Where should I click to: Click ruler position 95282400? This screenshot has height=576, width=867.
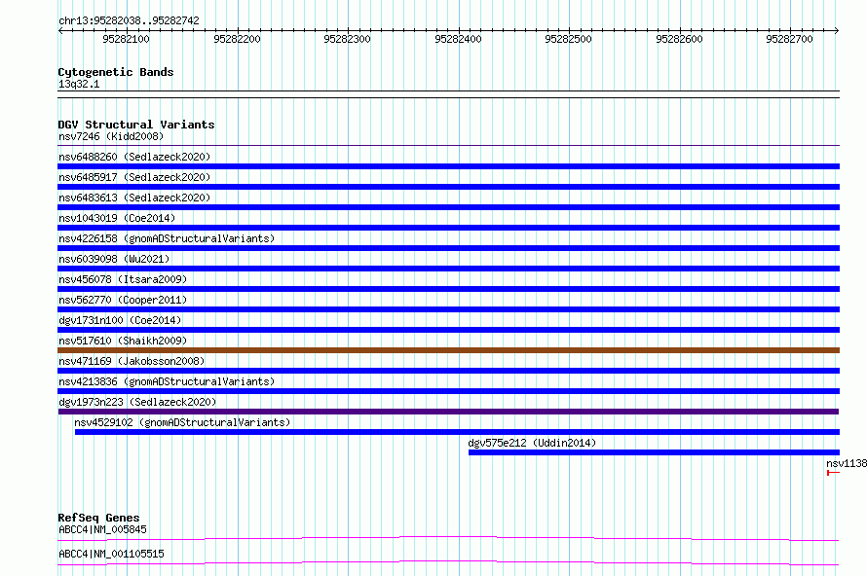coord(458,39)
